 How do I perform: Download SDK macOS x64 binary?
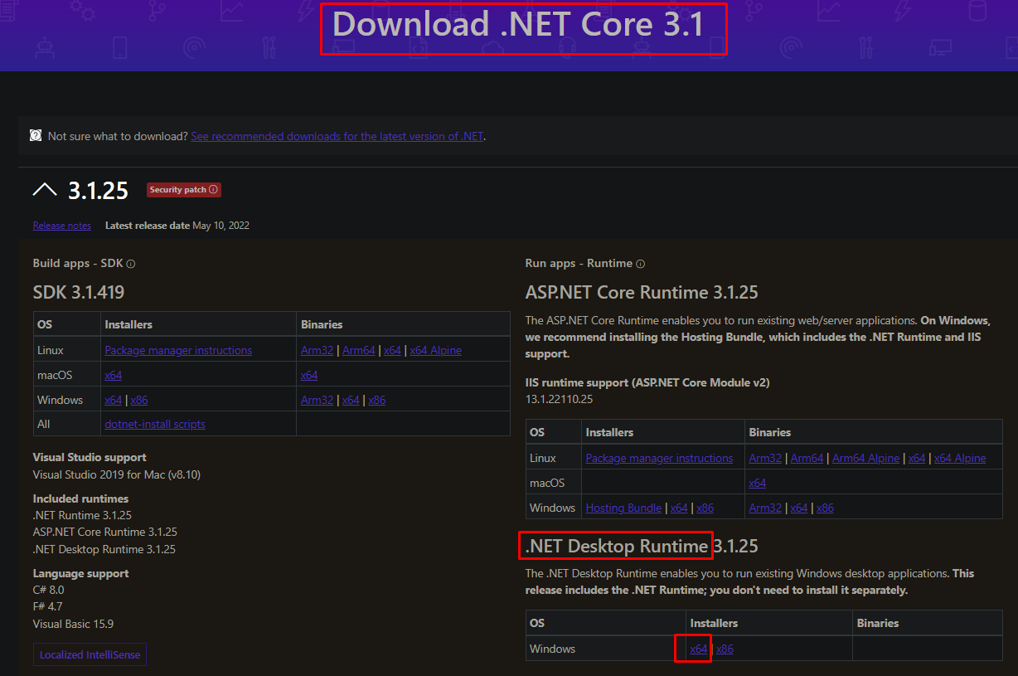pyautogui.click(x=309, y=375)
